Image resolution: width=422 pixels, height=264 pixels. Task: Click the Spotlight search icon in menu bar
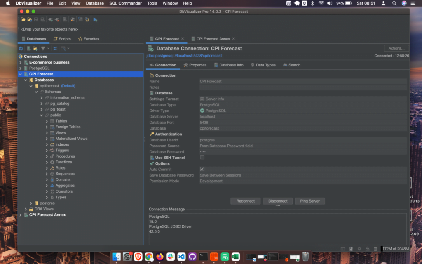(394, 3)
